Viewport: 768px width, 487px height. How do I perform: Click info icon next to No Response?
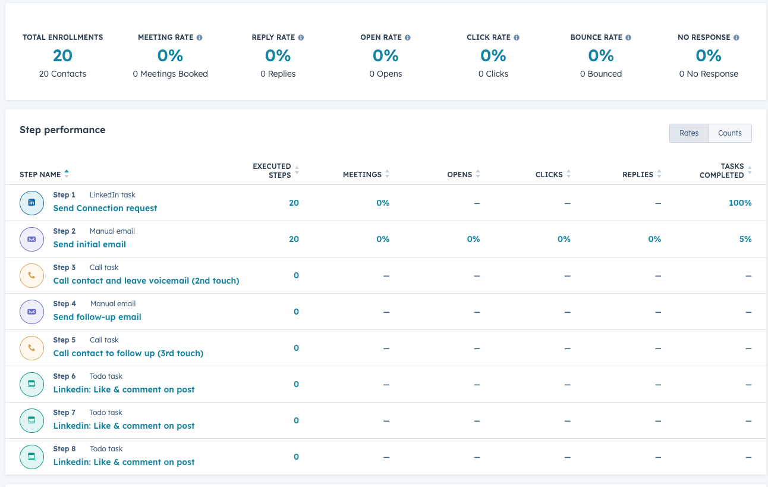pyautogui.click(x=736, y=37)
